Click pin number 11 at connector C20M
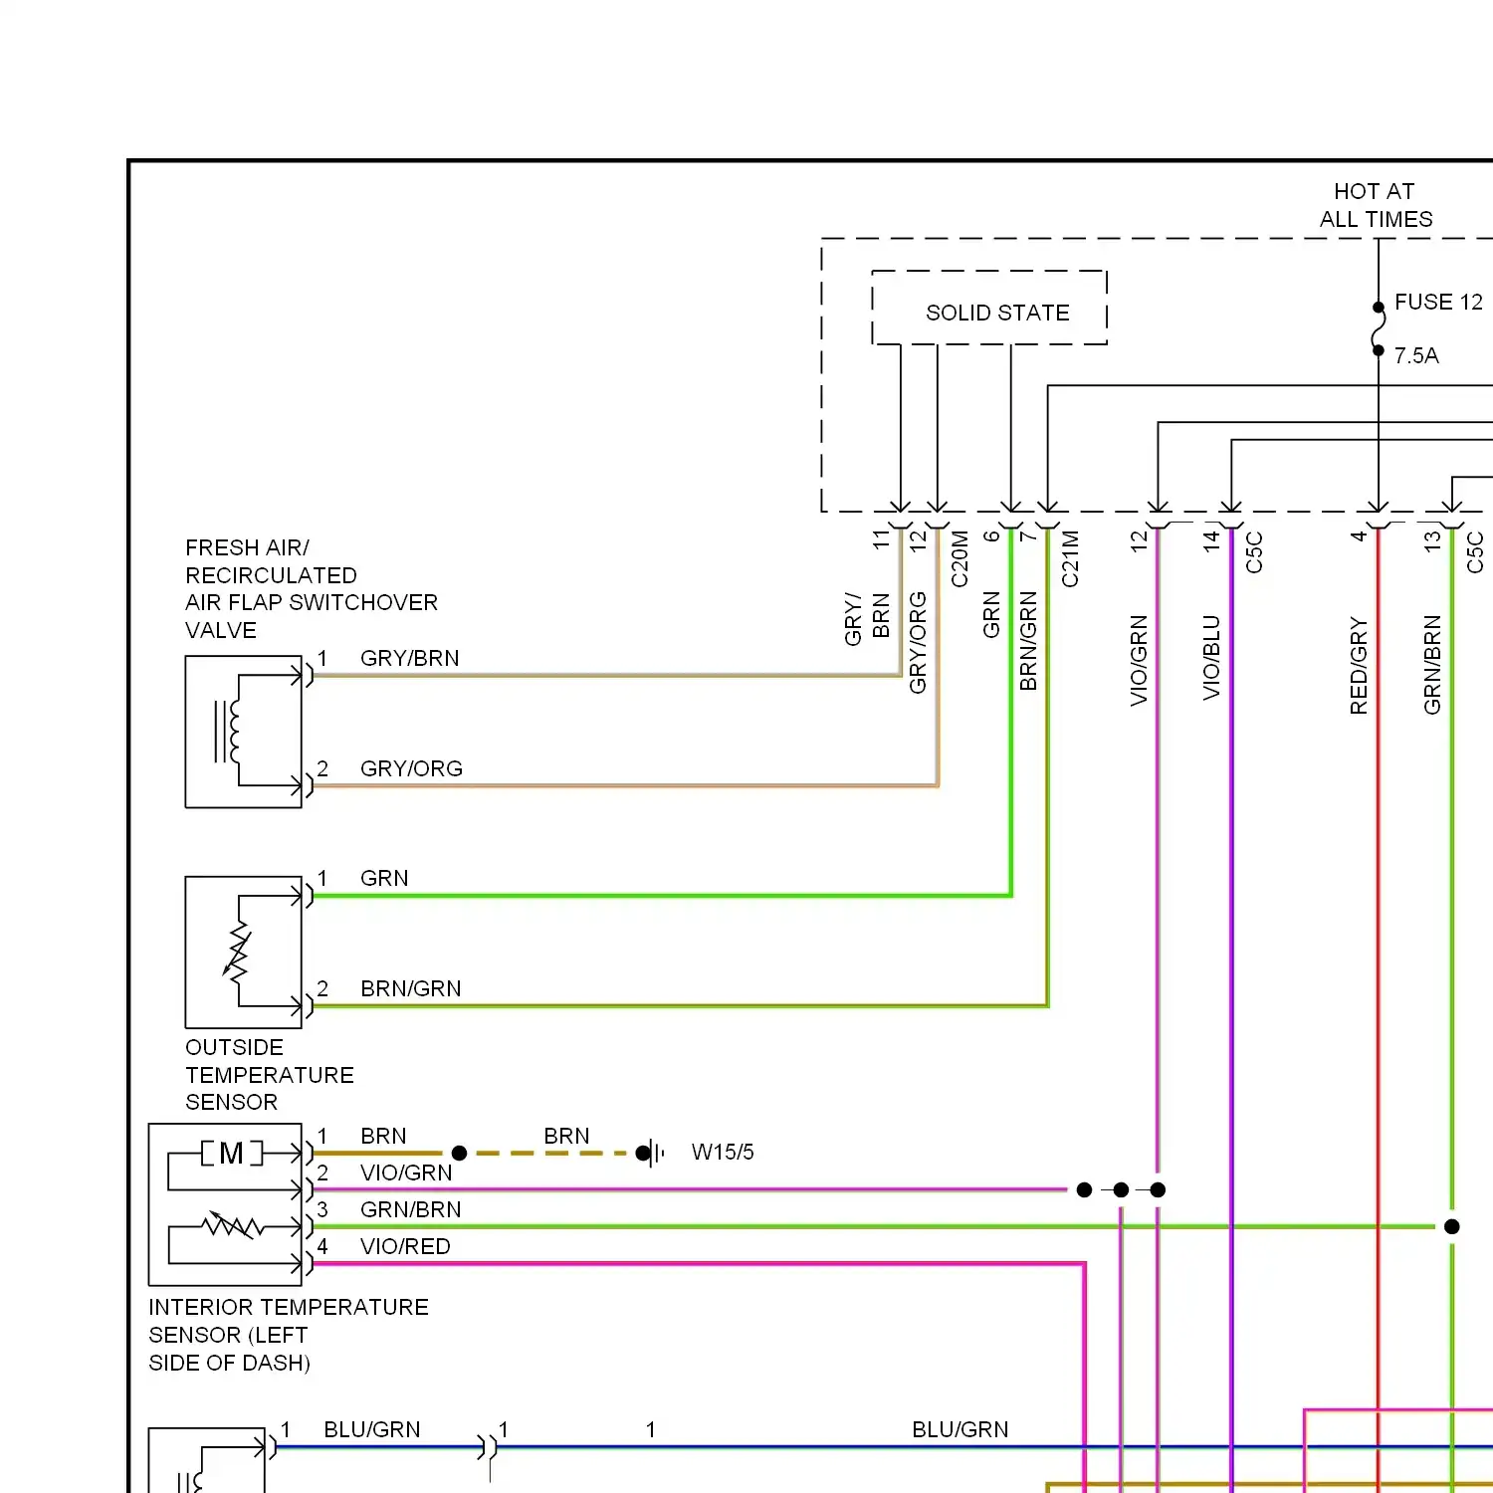Screen dimensions: 1493x1493 click(881, 539)
